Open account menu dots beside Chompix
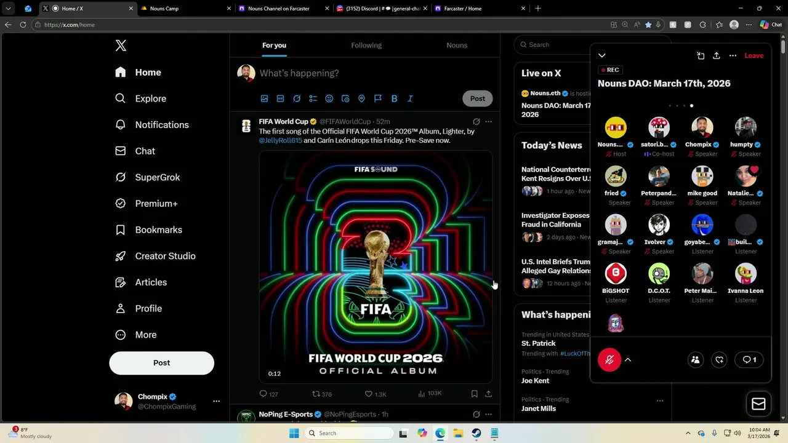 (216, 401)
